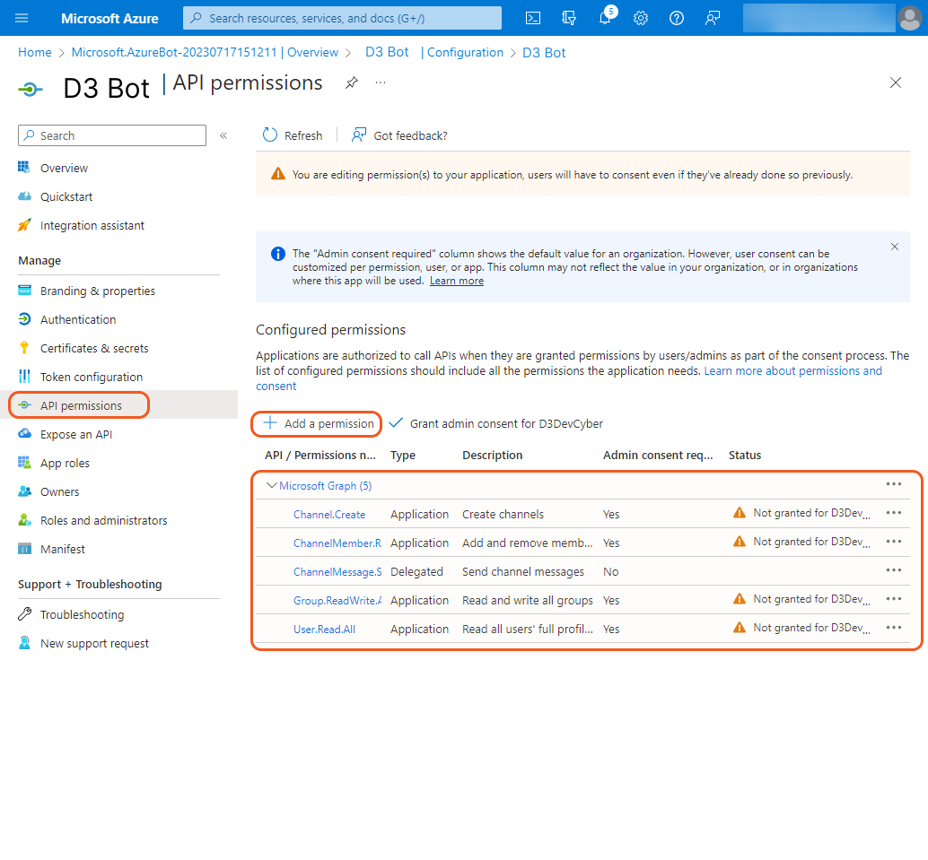Click the Got feedback person icon
This screenshot has width=928, height=860.
coord(359,135)
